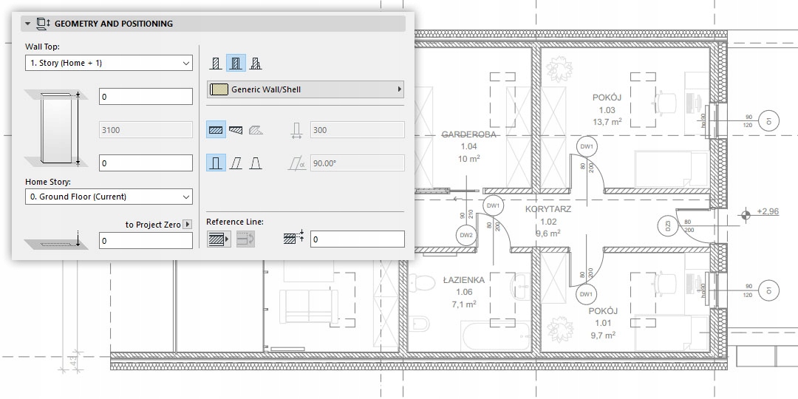Click the elevation to Project Zero field
Image resolution: width=798 pixels, height=399 pixels.
tap(146, 240)
